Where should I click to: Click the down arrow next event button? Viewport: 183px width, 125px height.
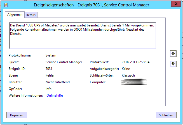[x=173, y=64]
